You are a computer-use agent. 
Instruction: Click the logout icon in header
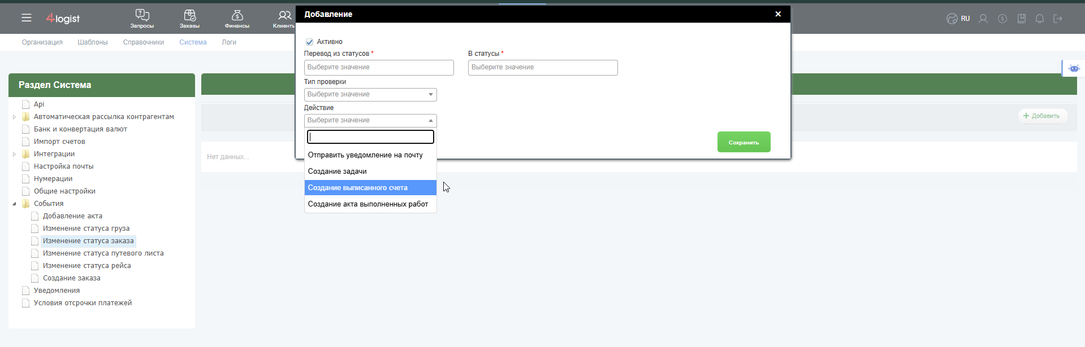(x=1058, y=19)
